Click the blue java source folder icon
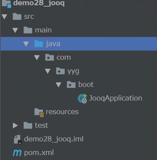Screen dimensions: 157x160 coord(39,44)
